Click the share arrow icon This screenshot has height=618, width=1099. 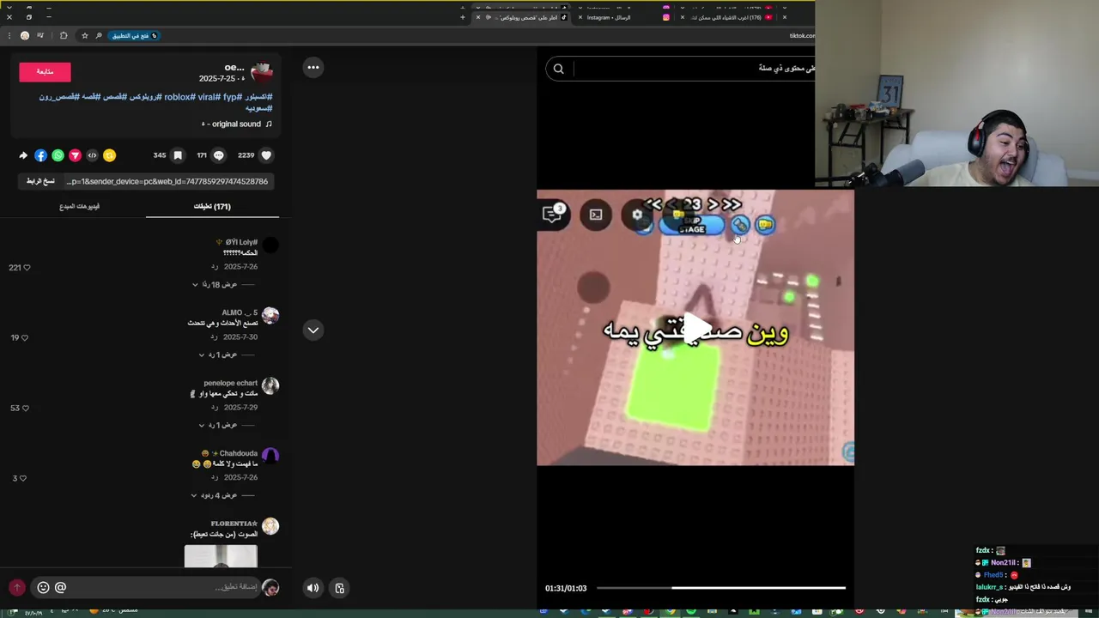click(x=23, y=155)
